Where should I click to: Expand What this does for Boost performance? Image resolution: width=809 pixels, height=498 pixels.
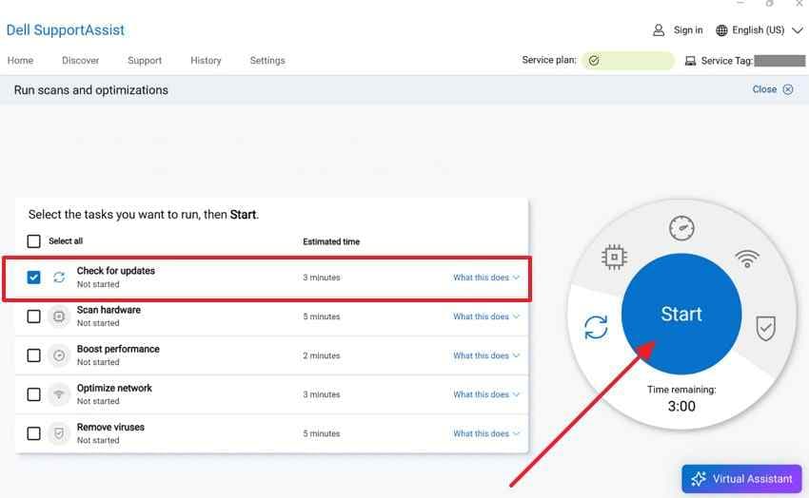click(486, 355)
